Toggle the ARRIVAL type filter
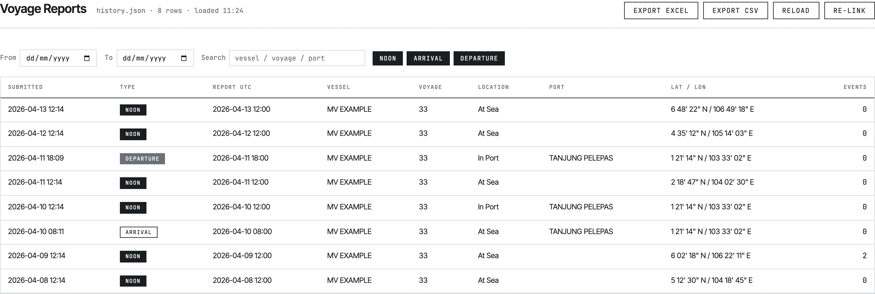Screen dimensions: 875x294 (x=428, y=58)
